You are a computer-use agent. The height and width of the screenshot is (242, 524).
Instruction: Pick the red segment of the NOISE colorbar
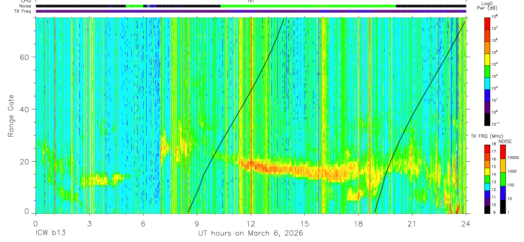[503, 152]
